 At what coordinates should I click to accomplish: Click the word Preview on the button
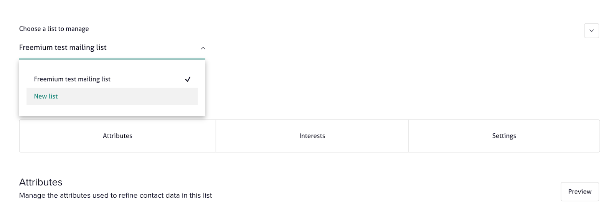(579, 192)
